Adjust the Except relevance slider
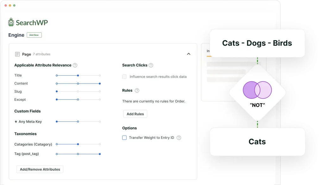The height and width of the screenshot is (185, 324). (78, 99)
